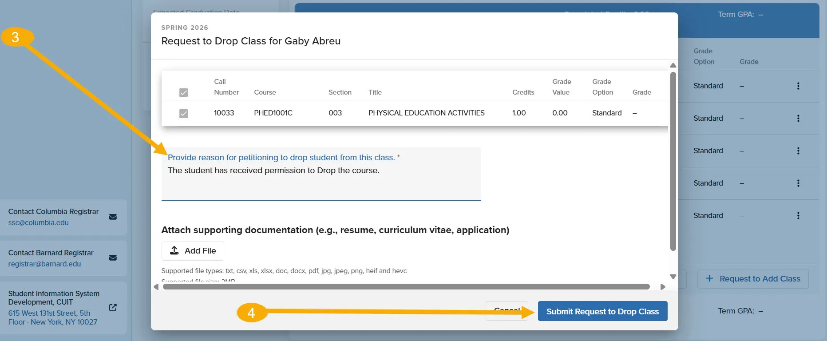Click Standard grade option in dialog row
Screen dimensions: 827x341
pos(607,113)
